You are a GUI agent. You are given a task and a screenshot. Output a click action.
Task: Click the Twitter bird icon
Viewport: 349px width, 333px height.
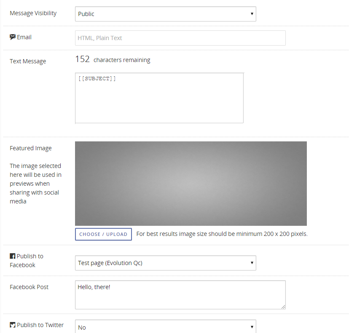12,325
